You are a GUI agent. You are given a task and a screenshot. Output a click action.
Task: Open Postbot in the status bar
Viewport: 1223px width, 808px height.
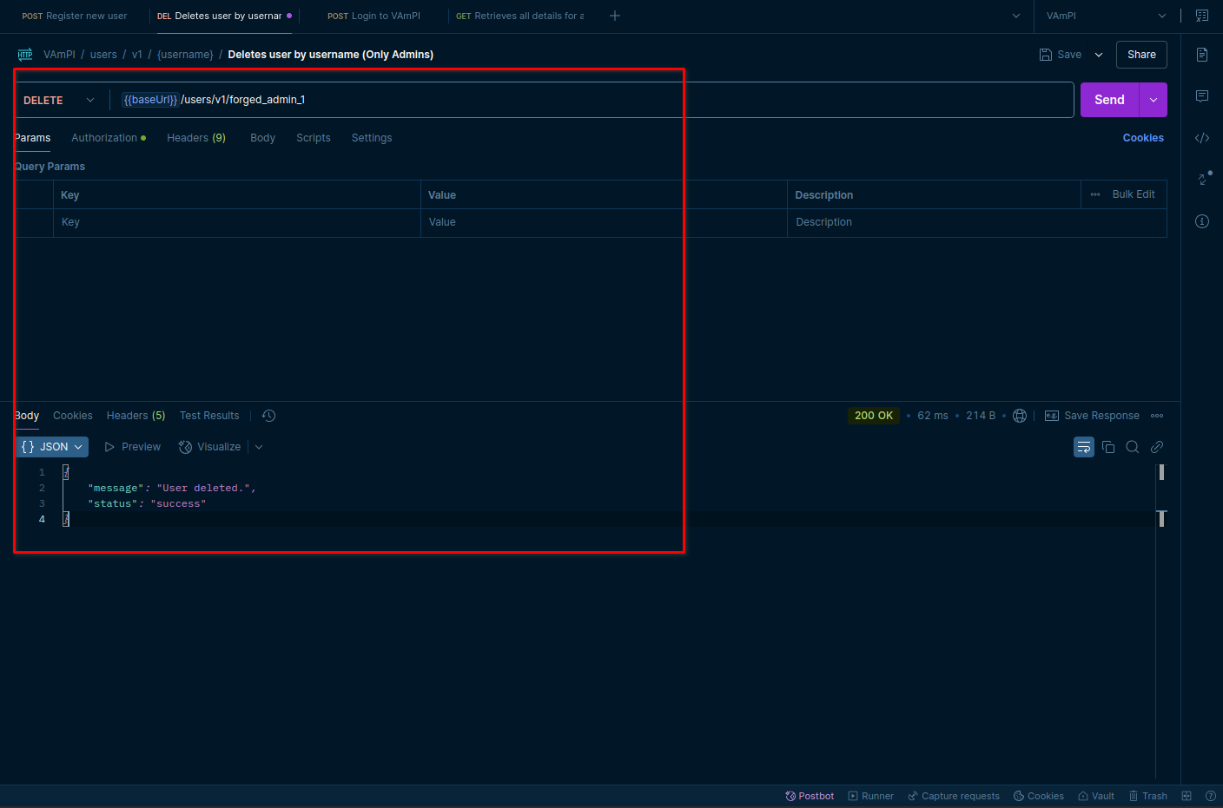click(810, 796)
